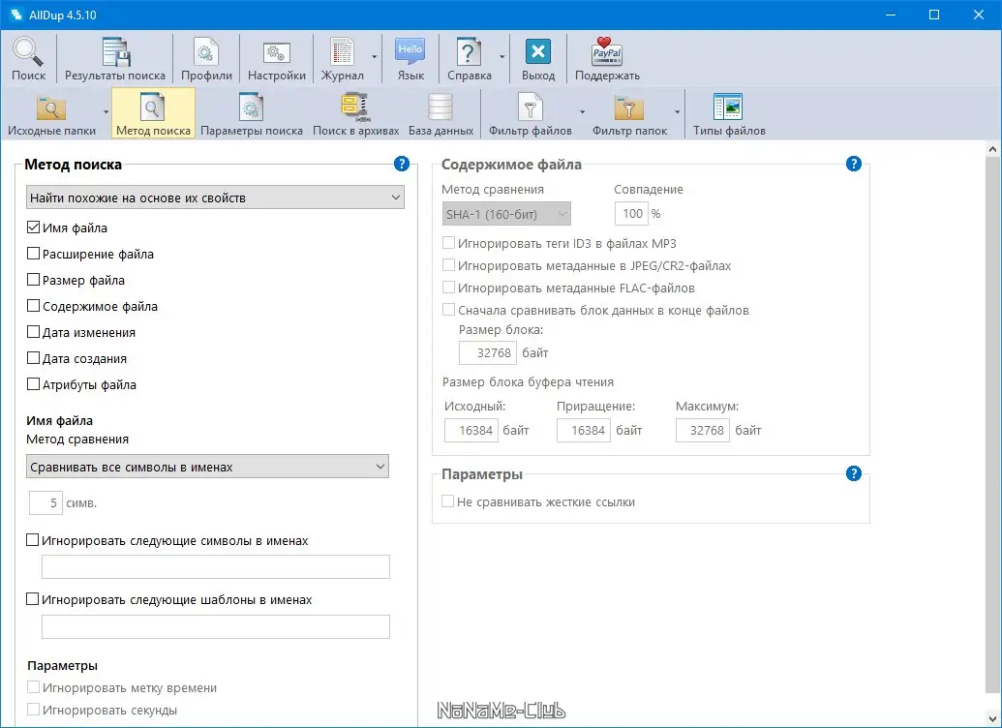Uncheck the Имя файла checkbox
Viewport: 1002px width, 728px height.
click(33, 227)
